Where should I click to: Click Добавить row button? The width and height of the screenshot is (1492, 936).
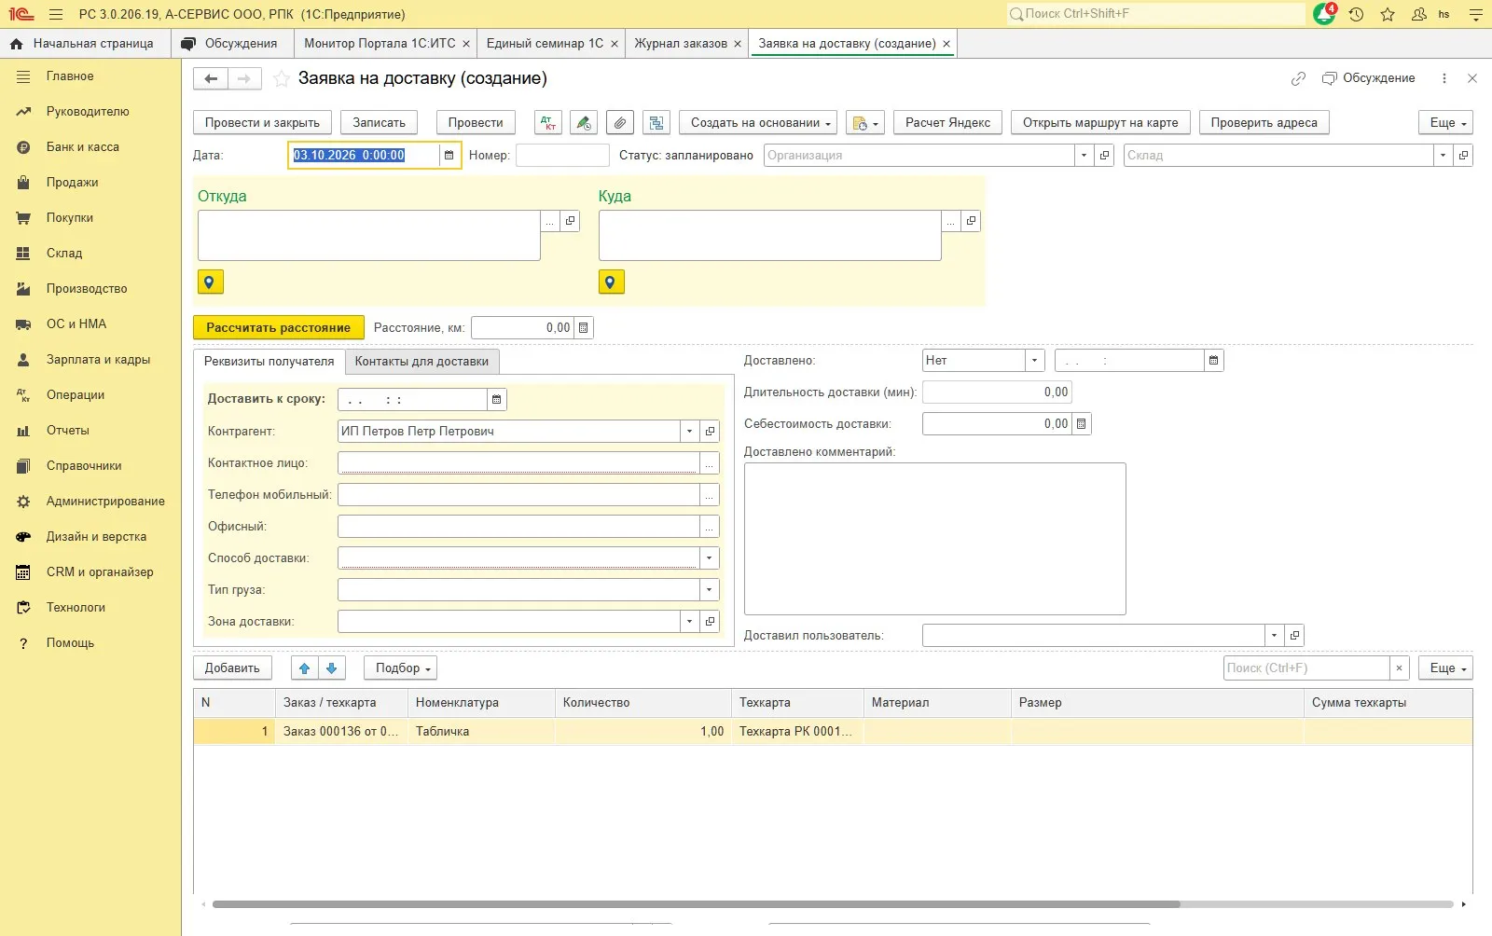[x=232, y=668]
